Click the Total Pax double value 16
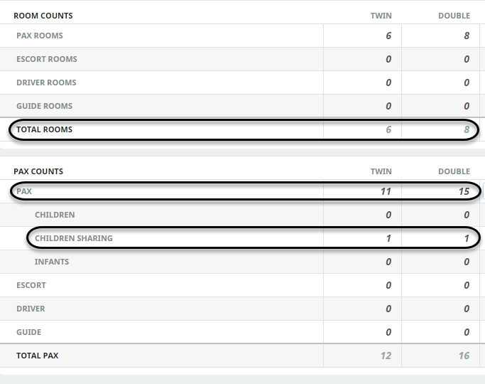Viewport: 485px width, 384px height. 464,356
